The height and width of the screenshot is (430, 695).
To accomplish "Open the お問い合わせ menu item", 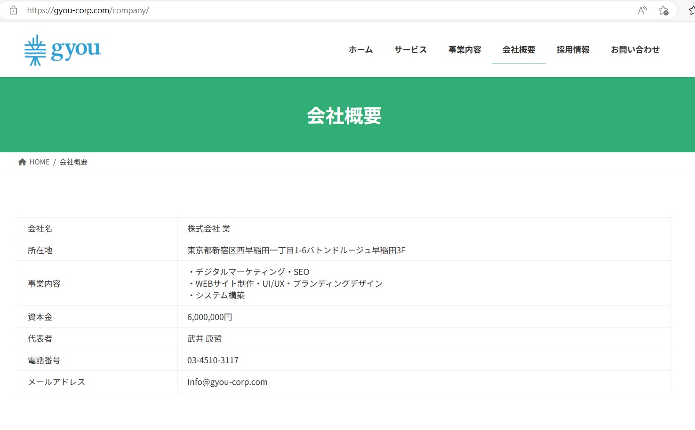I will [x=635, y=50].
